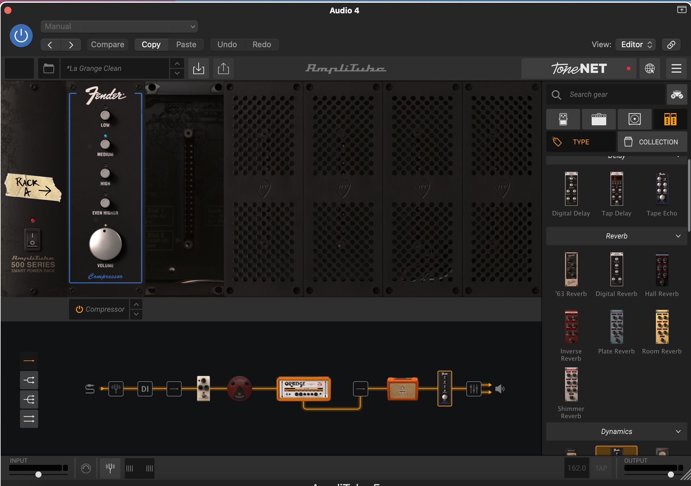This screenshot has width=691, height=486.
Task: Select the Orange cabinet in chain
Action: click(402, 389)
